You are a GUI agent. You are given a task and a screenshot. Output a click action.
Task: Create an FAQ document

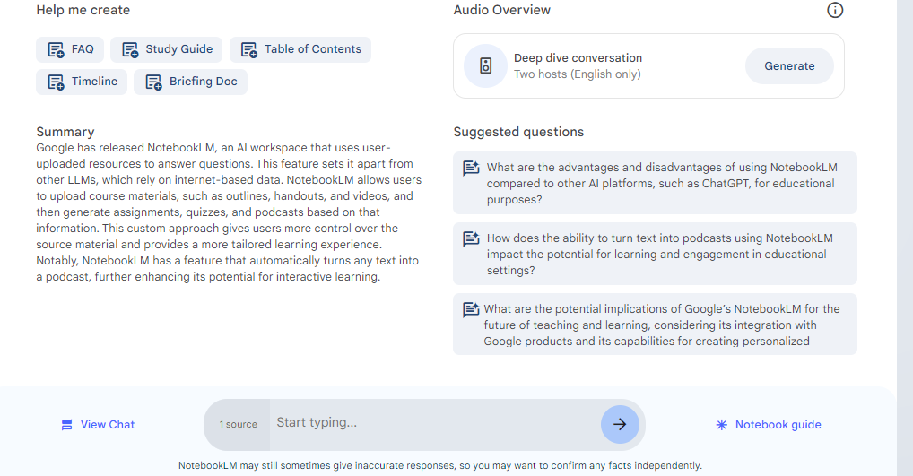tap(70, 49)
